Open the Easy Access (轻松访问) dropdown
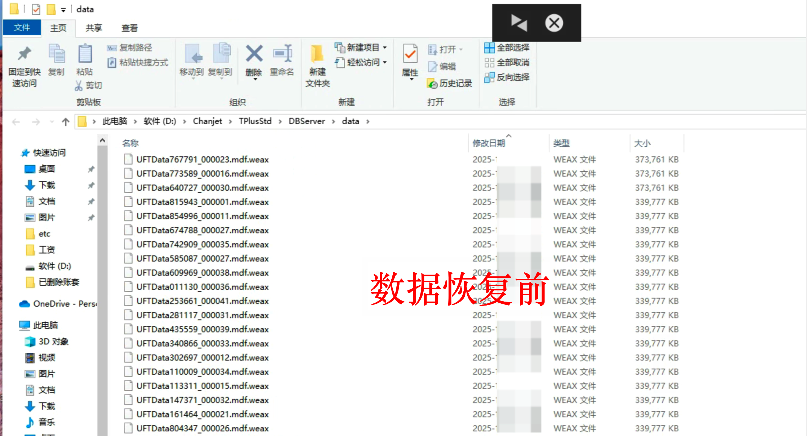Viewport: 807px width, 436px height. click(361, 63)
